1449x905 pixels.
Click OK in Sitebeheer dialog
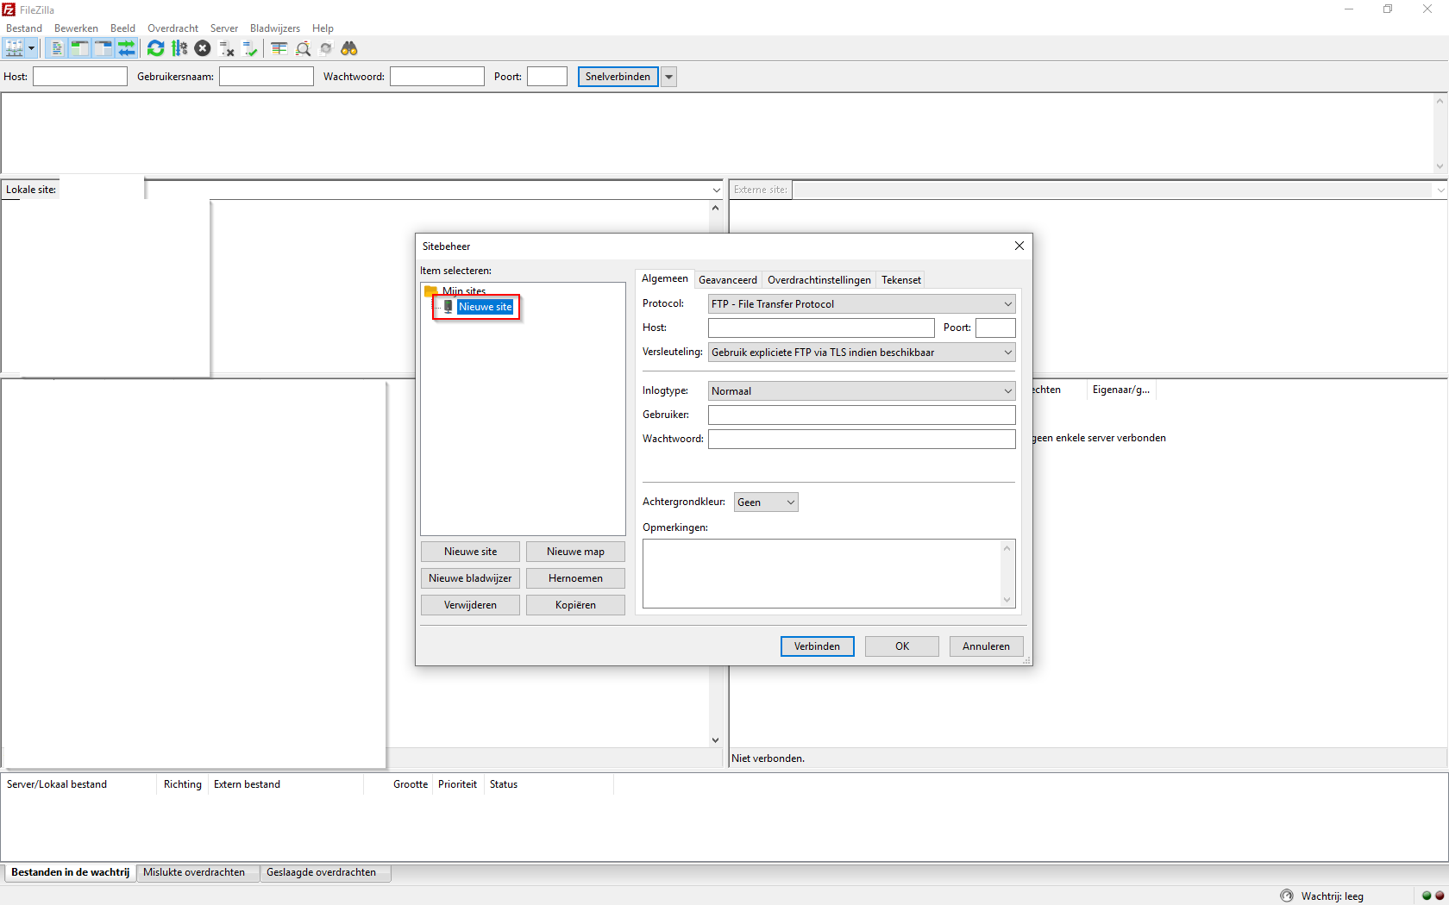(x=902, y=646)
